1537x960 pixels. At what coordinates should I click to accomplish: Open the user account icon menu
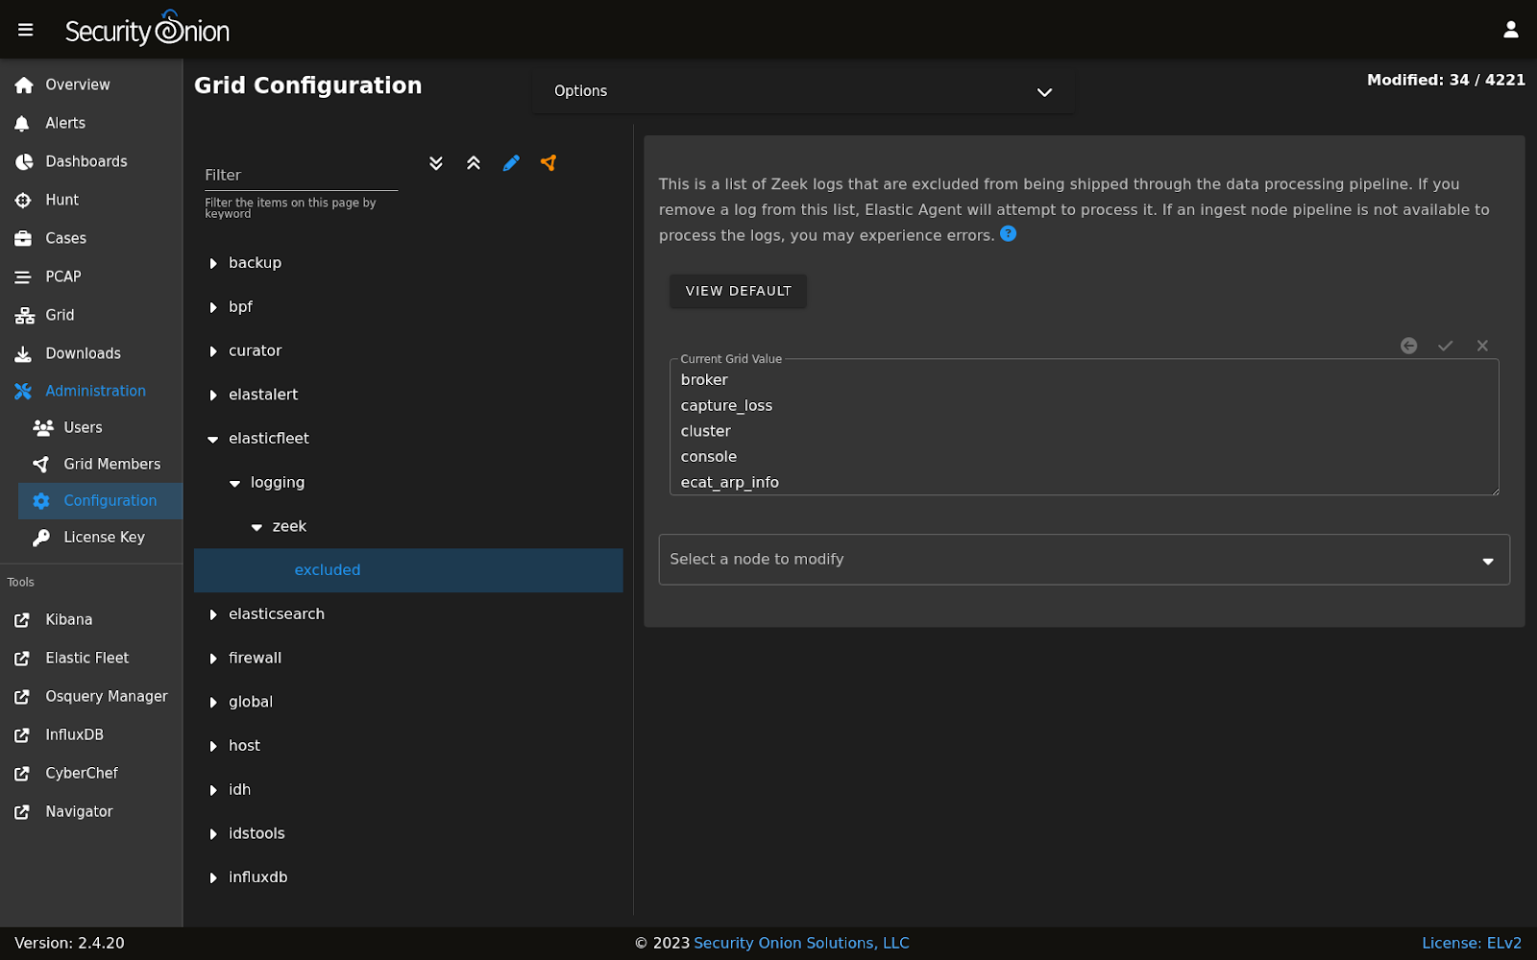(x=1510, y=30)
